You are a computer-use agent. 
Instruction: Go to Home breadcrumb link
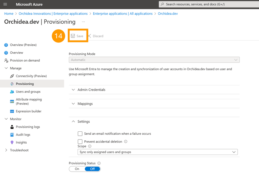click(9, 14)
